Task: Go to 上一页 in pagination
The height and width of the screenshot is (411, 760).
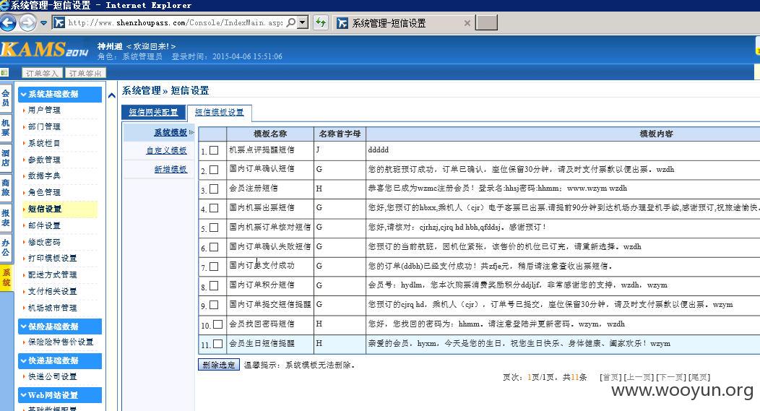Action: pyautogui.click(x=639, y=377)
